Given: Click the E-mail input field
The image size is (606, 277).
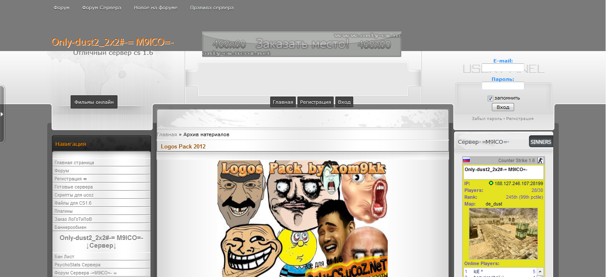Looking at the screenshot, I should [503, 68].
